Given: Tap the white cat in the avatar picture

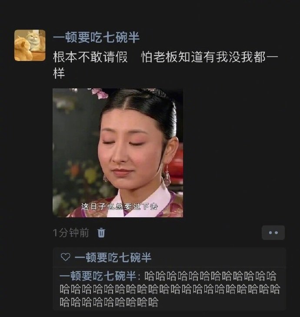Looking at the screenshot, I should click(35, 41).
